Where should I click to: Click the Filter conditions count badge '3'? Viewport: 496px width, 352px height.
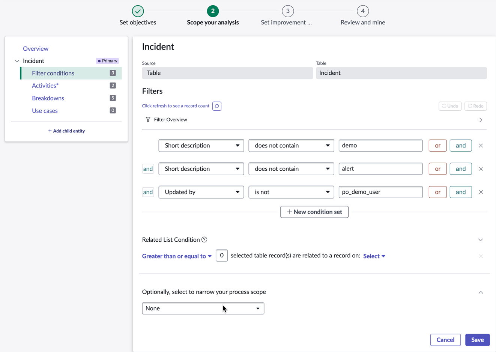pyautogui.click(x=113, y=73)
